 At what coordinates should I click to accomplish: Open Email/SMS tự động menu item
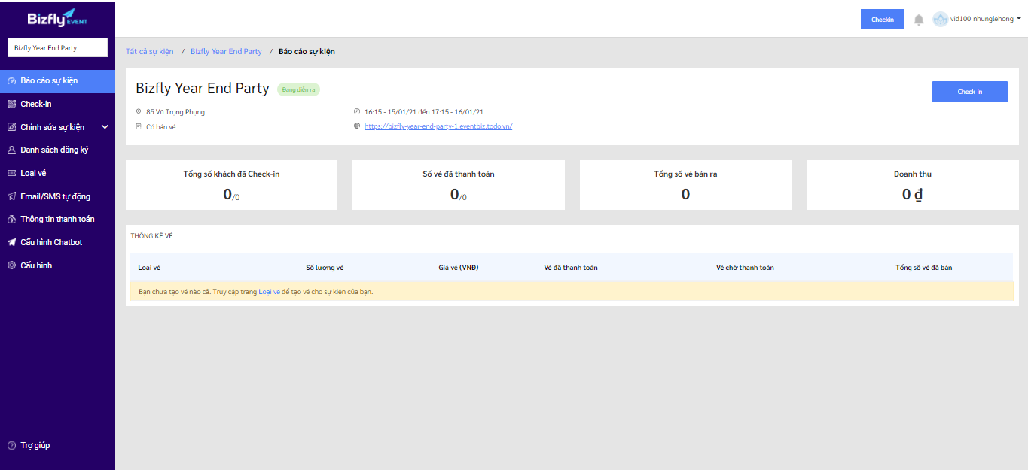57,196
